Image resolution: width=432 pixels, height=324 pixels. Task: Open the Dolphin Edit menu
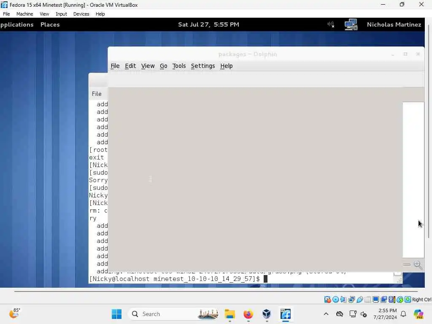(130, 66)
